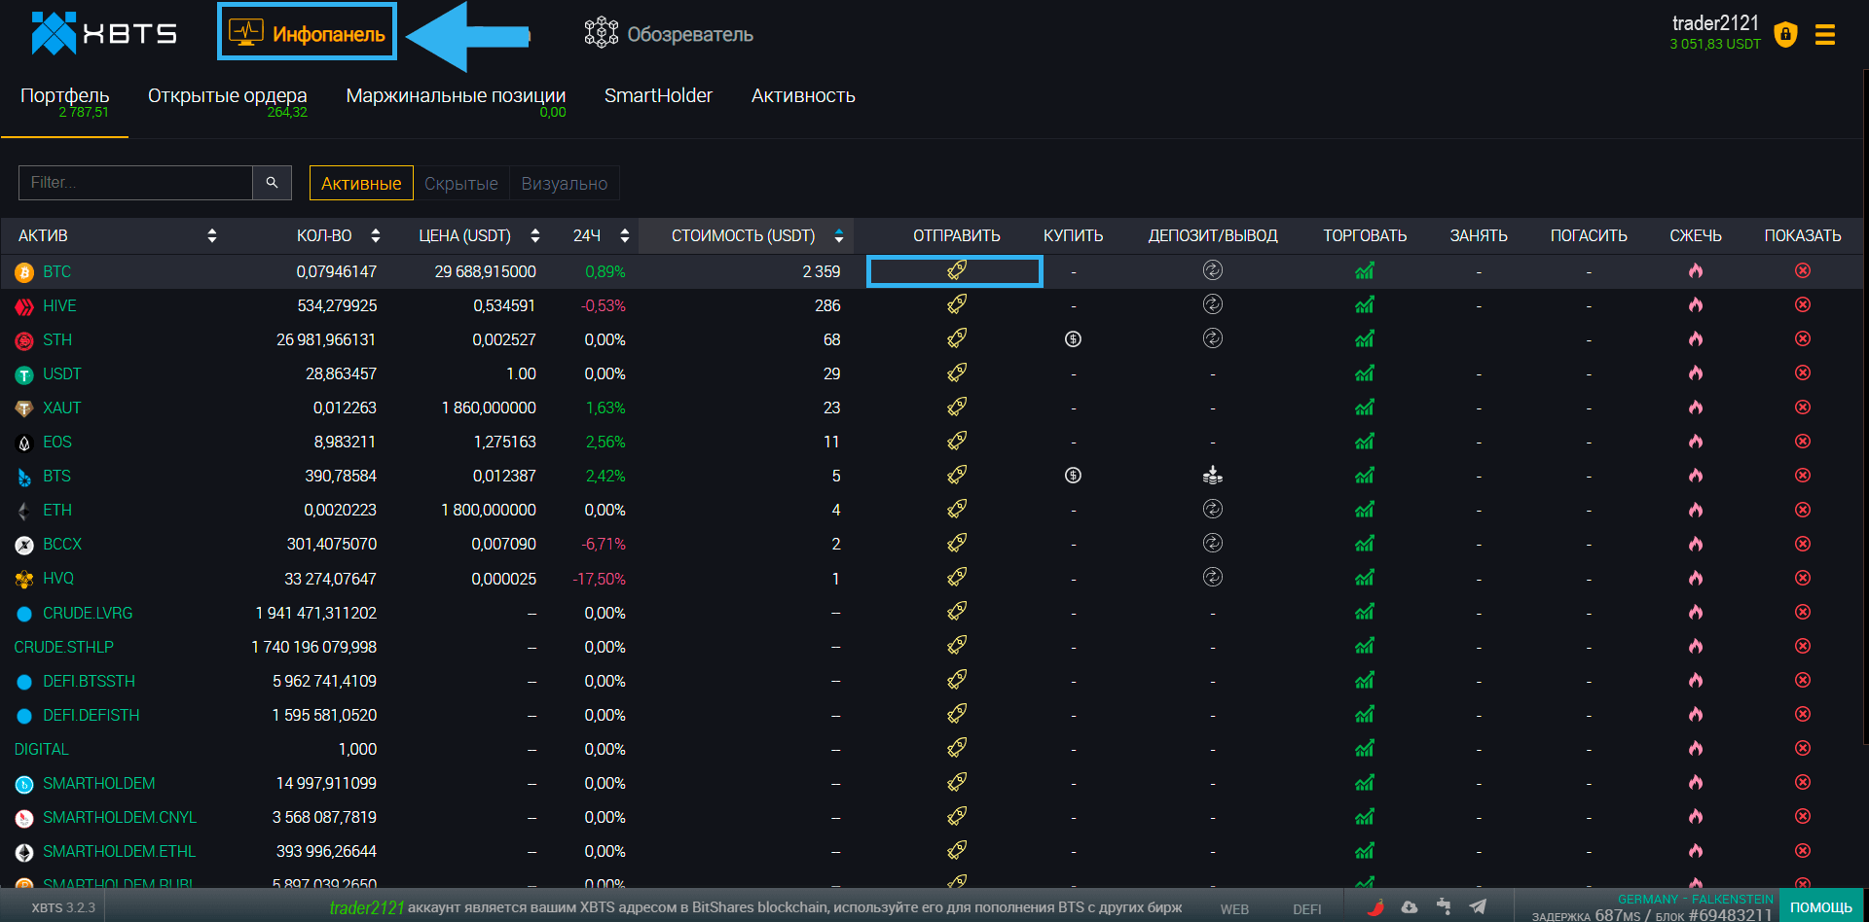Screen dimensions: 1869x922
Task: Click the Telegram paper plane icon
Action: pos(1478,906)
